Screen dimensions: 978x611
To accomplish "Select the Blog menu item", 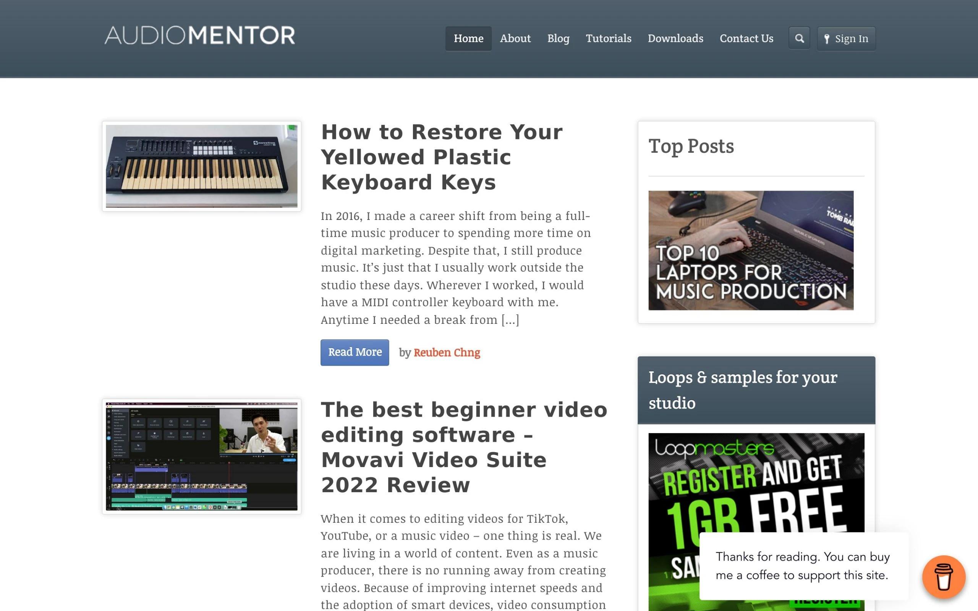I will click(559, 38).
